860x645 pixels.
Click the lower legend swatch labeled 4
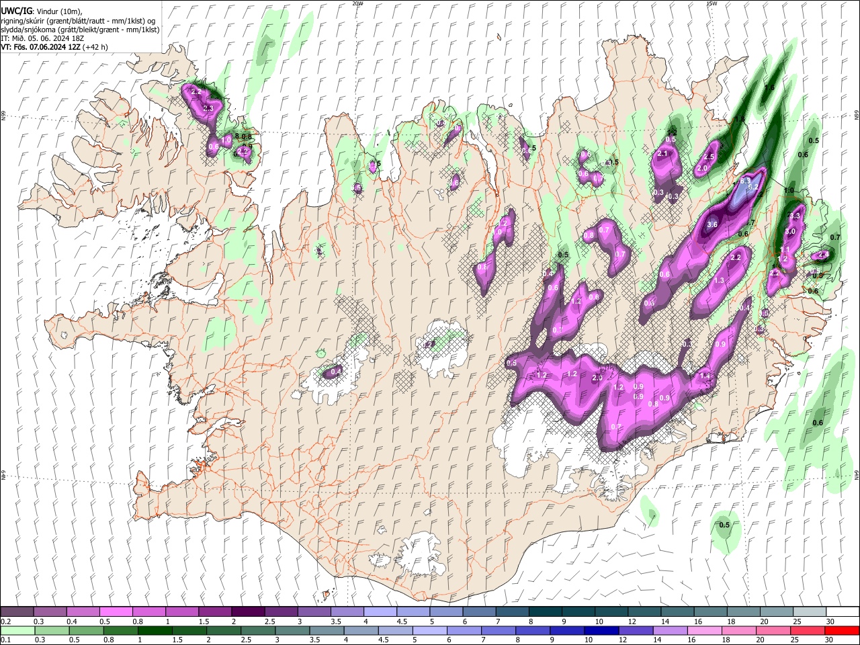point(361,630)
